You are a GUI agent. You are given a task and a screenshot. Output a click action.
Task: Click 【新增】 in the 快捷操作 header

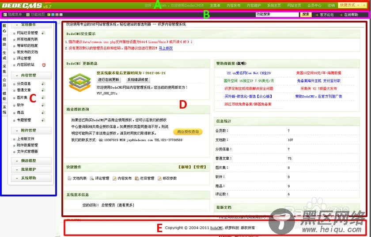[x=185, y=167]
